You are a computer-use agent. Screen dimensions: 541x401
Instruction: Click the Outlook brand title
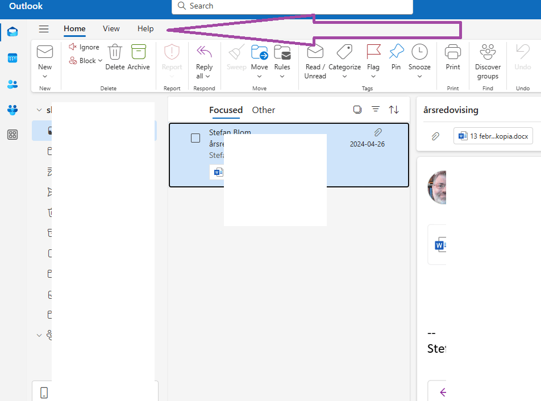26,6
